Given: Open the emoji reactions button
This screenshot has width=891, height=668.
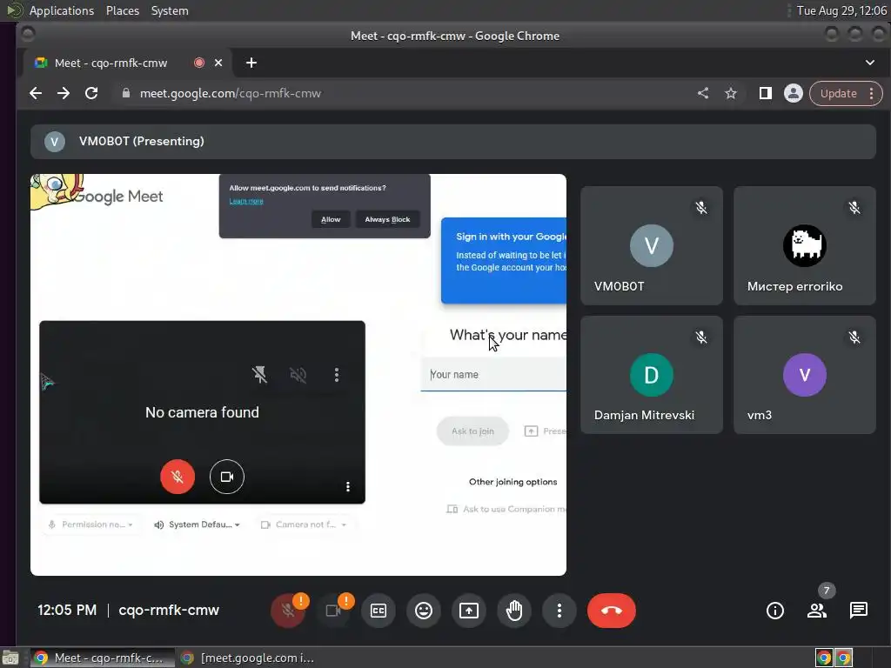Looking at the screenshot, I should pos(424,611).
